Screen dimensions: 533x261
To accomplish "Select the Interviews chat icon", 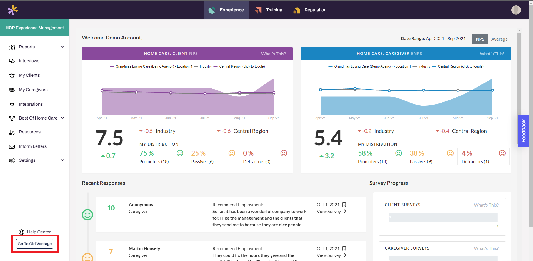I will click(x=12, y=61).
